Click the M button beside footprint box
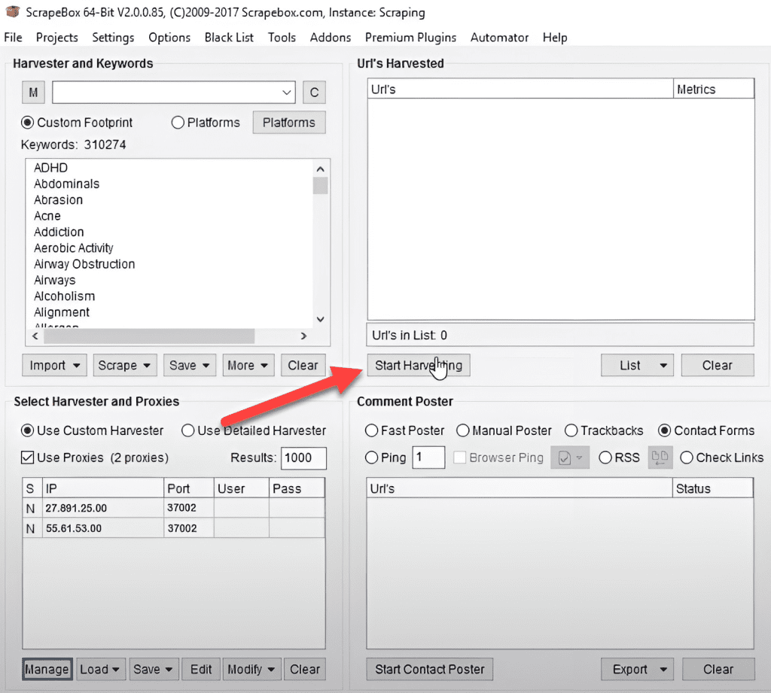 (33, 93)
